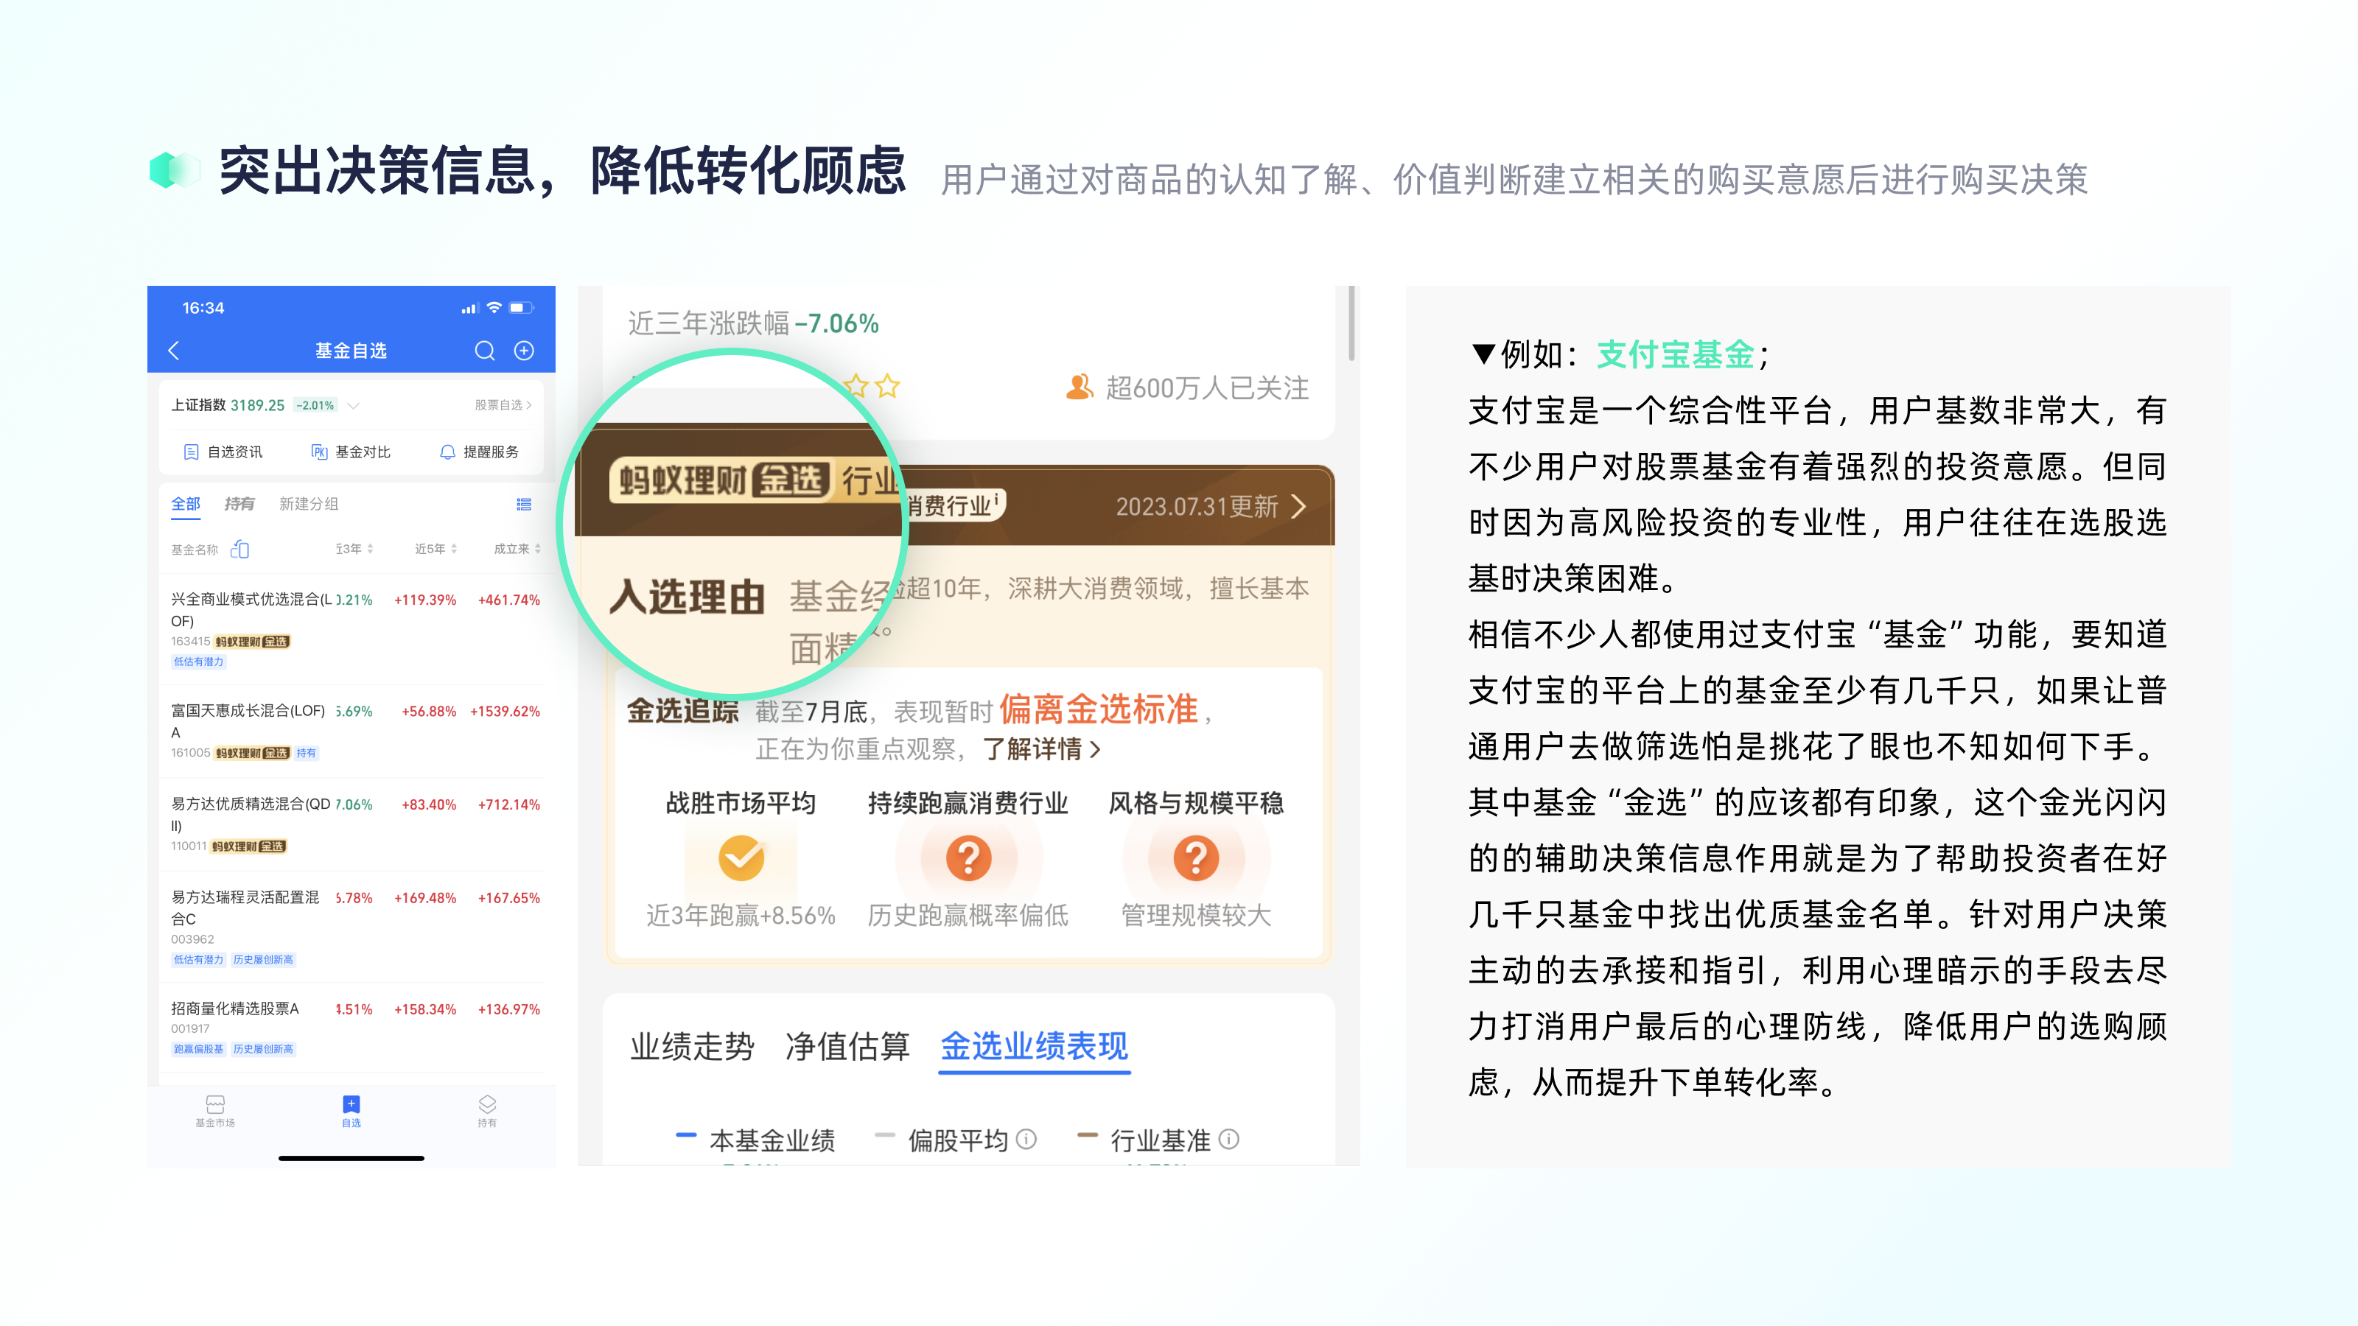2358x1326 pixels.
Task: Tap the back arrow in 基金自选 header
Action: point(174,351)
